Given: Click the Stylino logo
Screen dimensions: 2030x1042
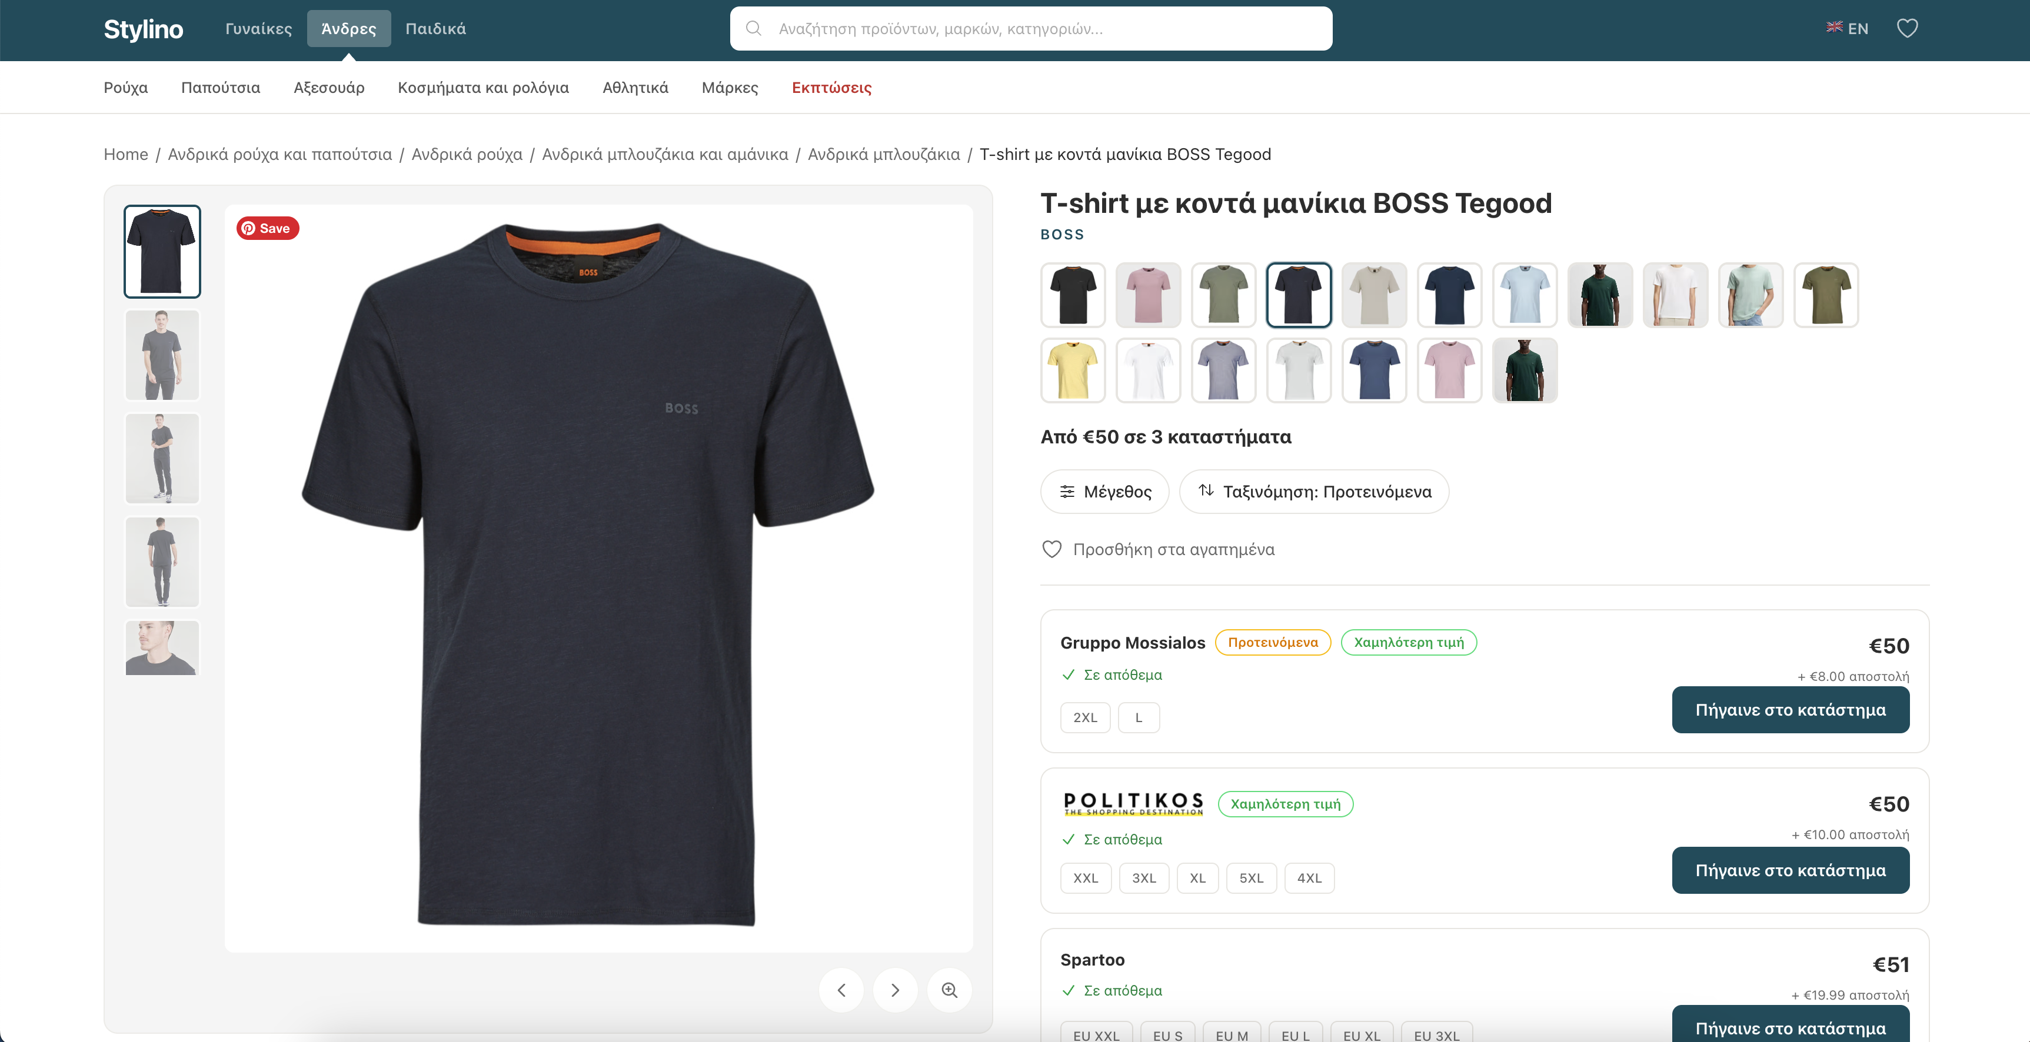Looking at the screenshot, I should point(142,29).
